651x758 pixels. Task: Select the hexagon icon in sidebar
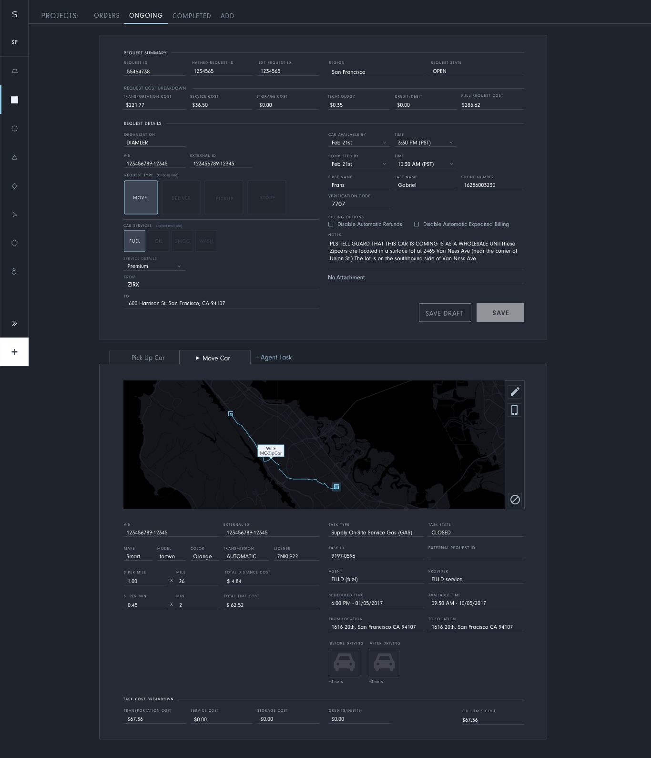(x=14, y=243)
